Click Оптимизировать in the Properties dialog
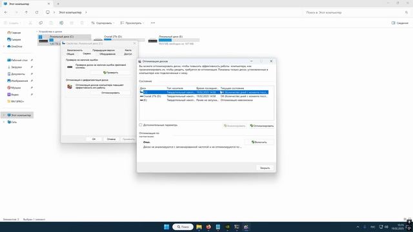Image resolution: width=413 pixels, height=232 pixels. [110, 93]
